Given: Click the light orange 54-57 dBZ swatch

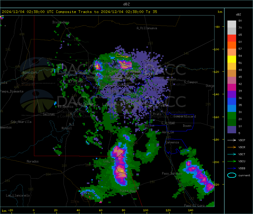Looking at the screenshot, I should tap(232, 52).
